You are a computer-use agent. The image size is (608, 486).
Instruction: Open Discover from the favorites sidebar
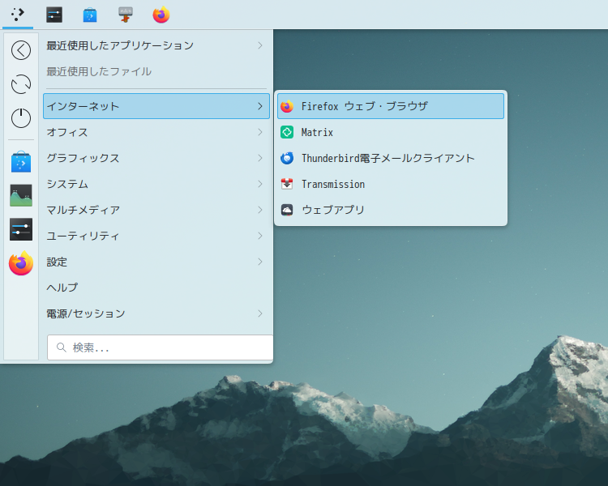(21, 162)
